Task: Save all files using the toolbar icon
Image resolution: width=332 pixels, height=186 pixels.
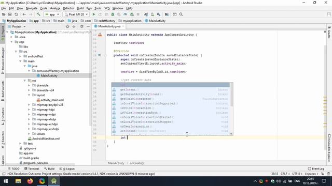Action: (10, 14)
